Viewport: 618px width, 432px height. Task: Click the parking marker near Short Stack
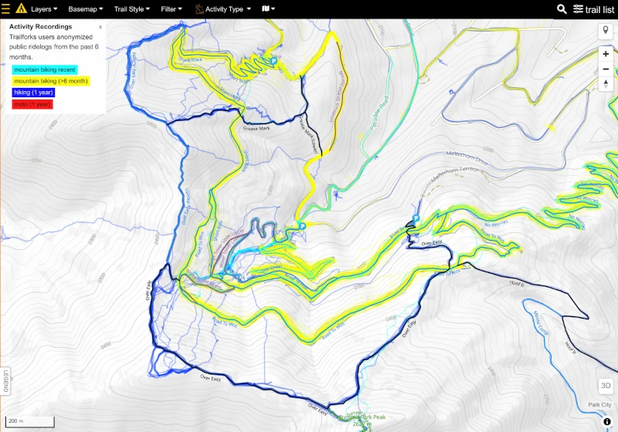point(273,61)
